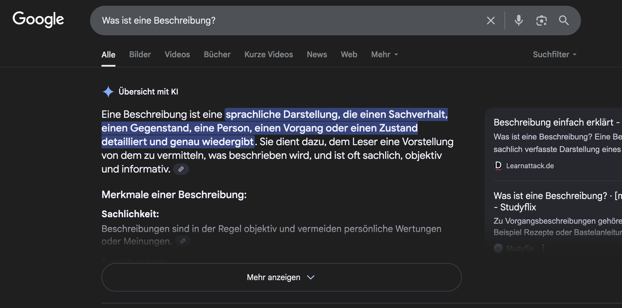The image size is (622, 308).
Task: Go to the News tab
Action: [317, 55]
